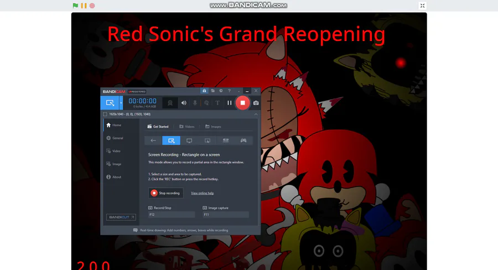Click the back arrow mode button
498x270 pixels.
coord(153,141)
